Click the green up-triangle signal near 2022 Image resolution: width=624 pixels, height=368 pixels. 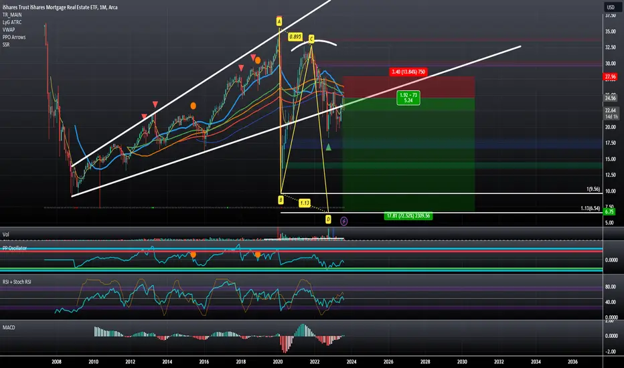tap(328, 147)
